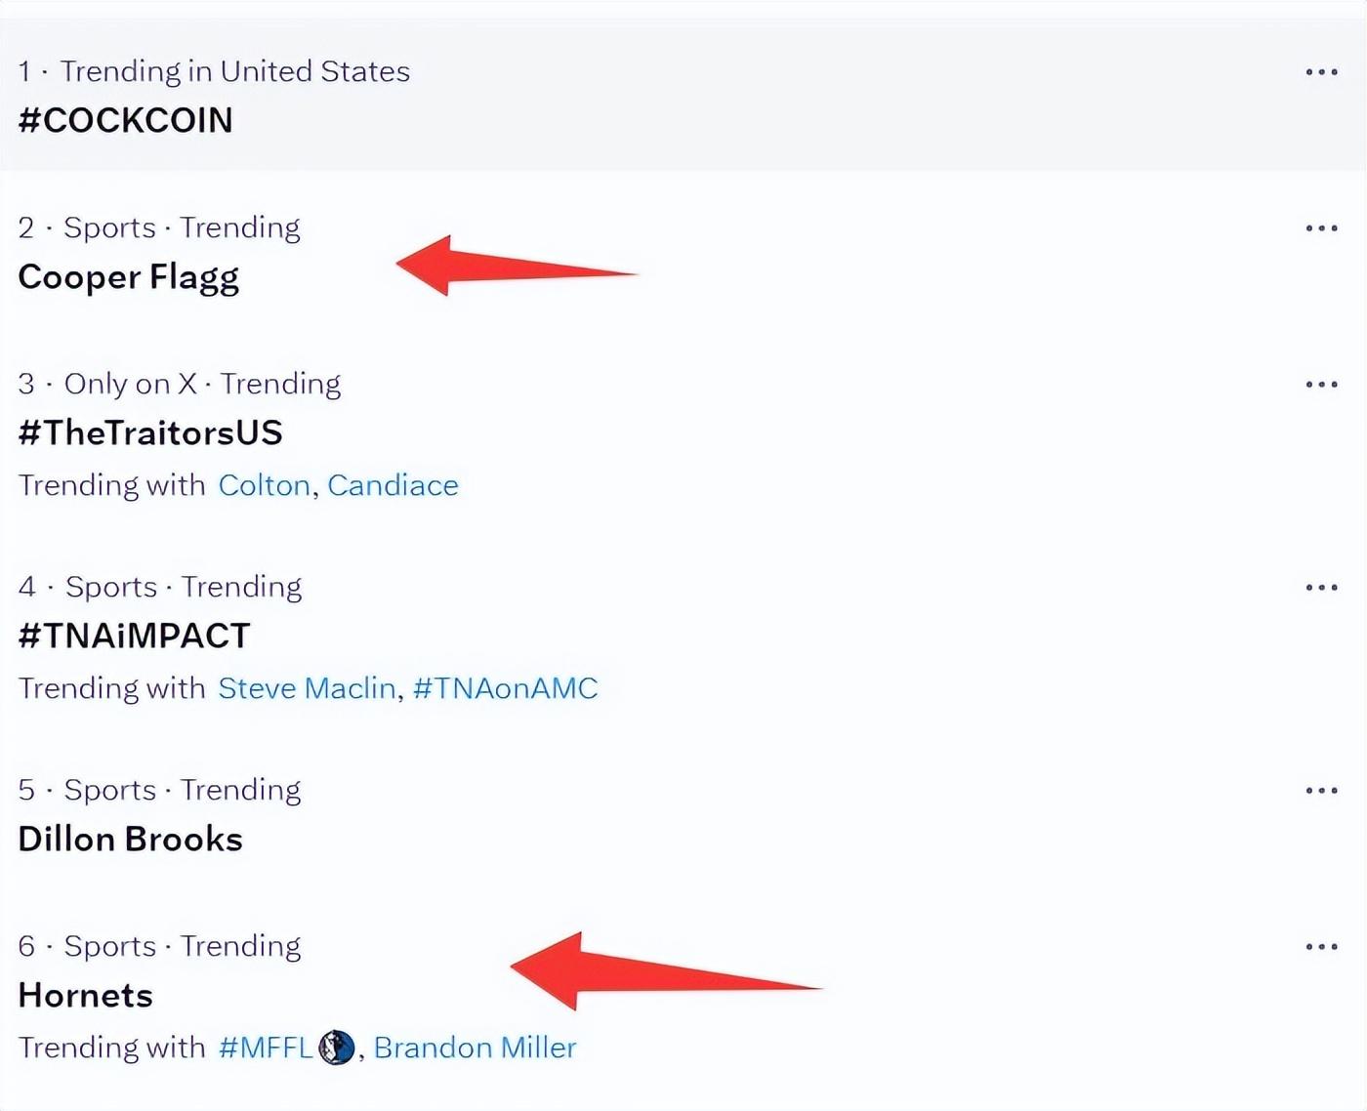The height and width of the screenshot is (1111, 1367).
Task: Open the Hornets trending topic
Action: tap(86, 995)
